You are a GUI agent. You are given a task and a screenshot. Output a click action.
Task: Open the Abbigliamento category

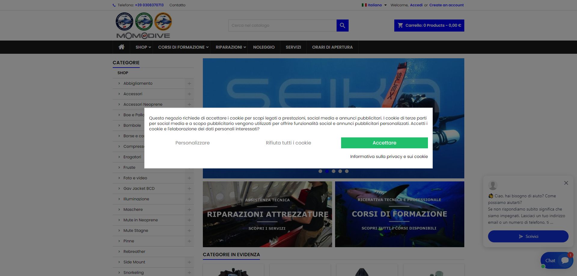tap(138, 83)
